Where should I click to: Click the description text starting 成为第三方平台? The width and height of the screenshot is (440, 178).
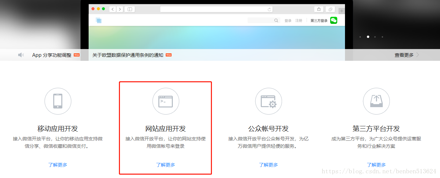tap(376, 142)
